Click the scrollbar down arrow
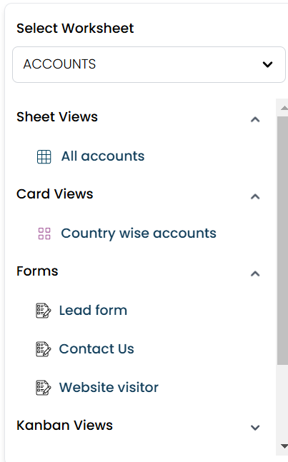Screen dimensions: 288x462 [x=284, y=446]
